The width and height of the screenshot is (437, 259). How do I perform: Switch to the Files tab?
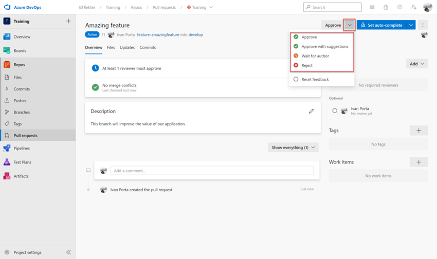point(111,47)
